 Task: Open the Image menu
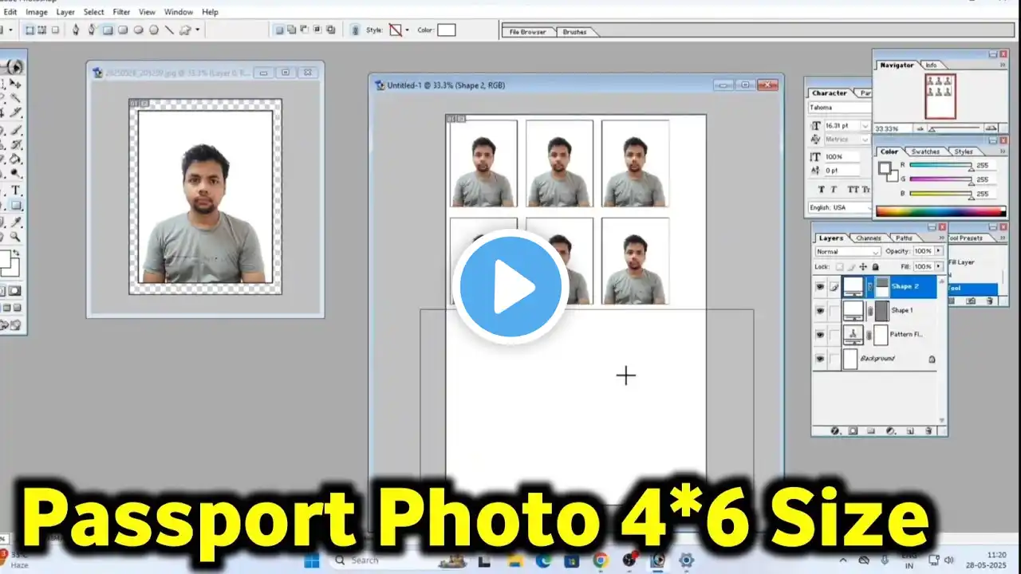pos(37,12)
